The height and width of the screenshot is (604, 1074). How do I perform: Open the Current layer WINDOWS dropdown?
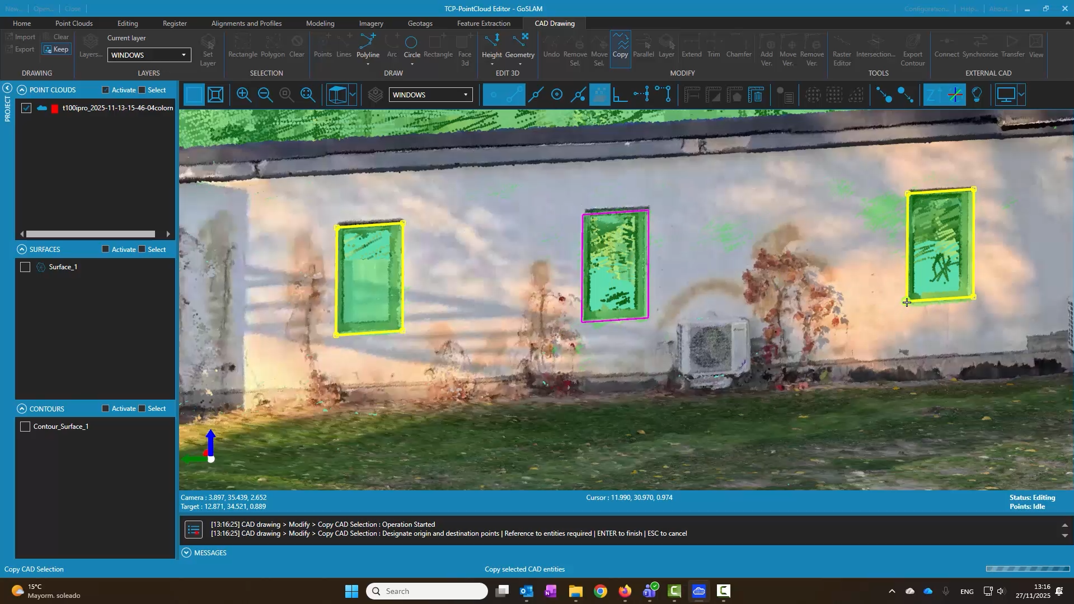(x=149, y=55)
